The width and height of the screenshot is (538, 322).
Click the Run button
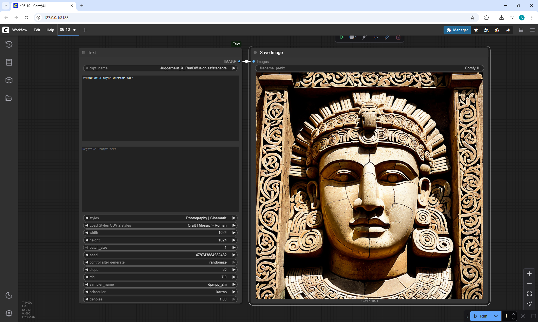coord(481,316)
